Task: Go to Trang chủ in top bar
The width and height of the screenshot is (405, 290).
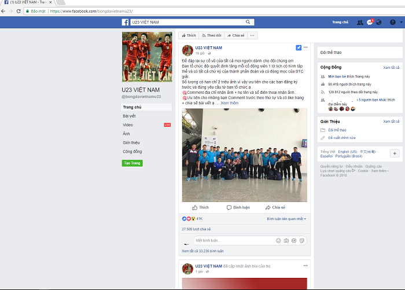Action: [340, 22]
